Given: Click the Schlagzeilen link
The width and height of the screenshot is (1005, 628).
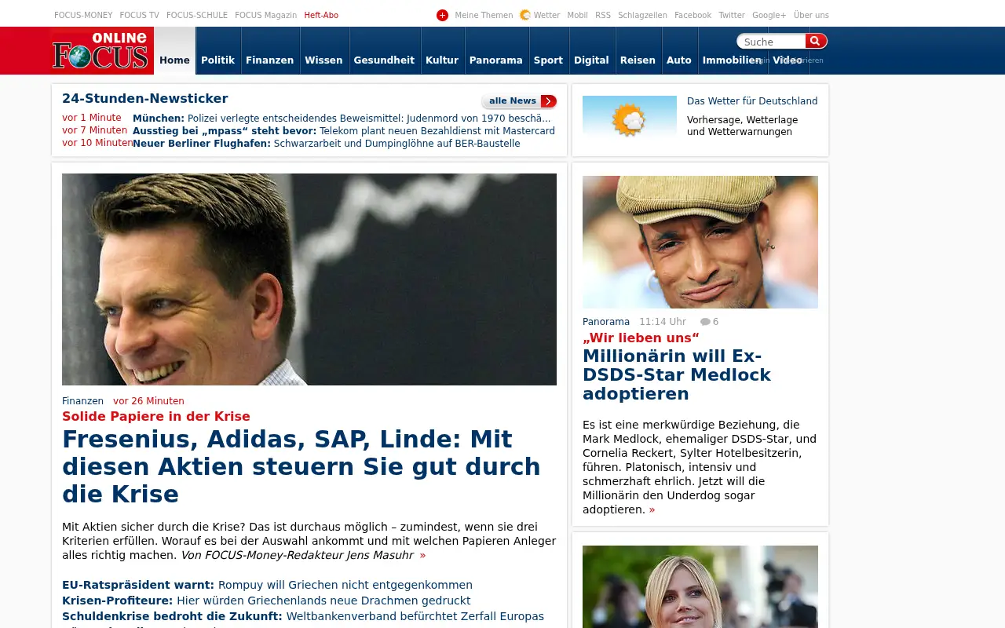Looking at the screenshot, I should (x=642, y=15).
